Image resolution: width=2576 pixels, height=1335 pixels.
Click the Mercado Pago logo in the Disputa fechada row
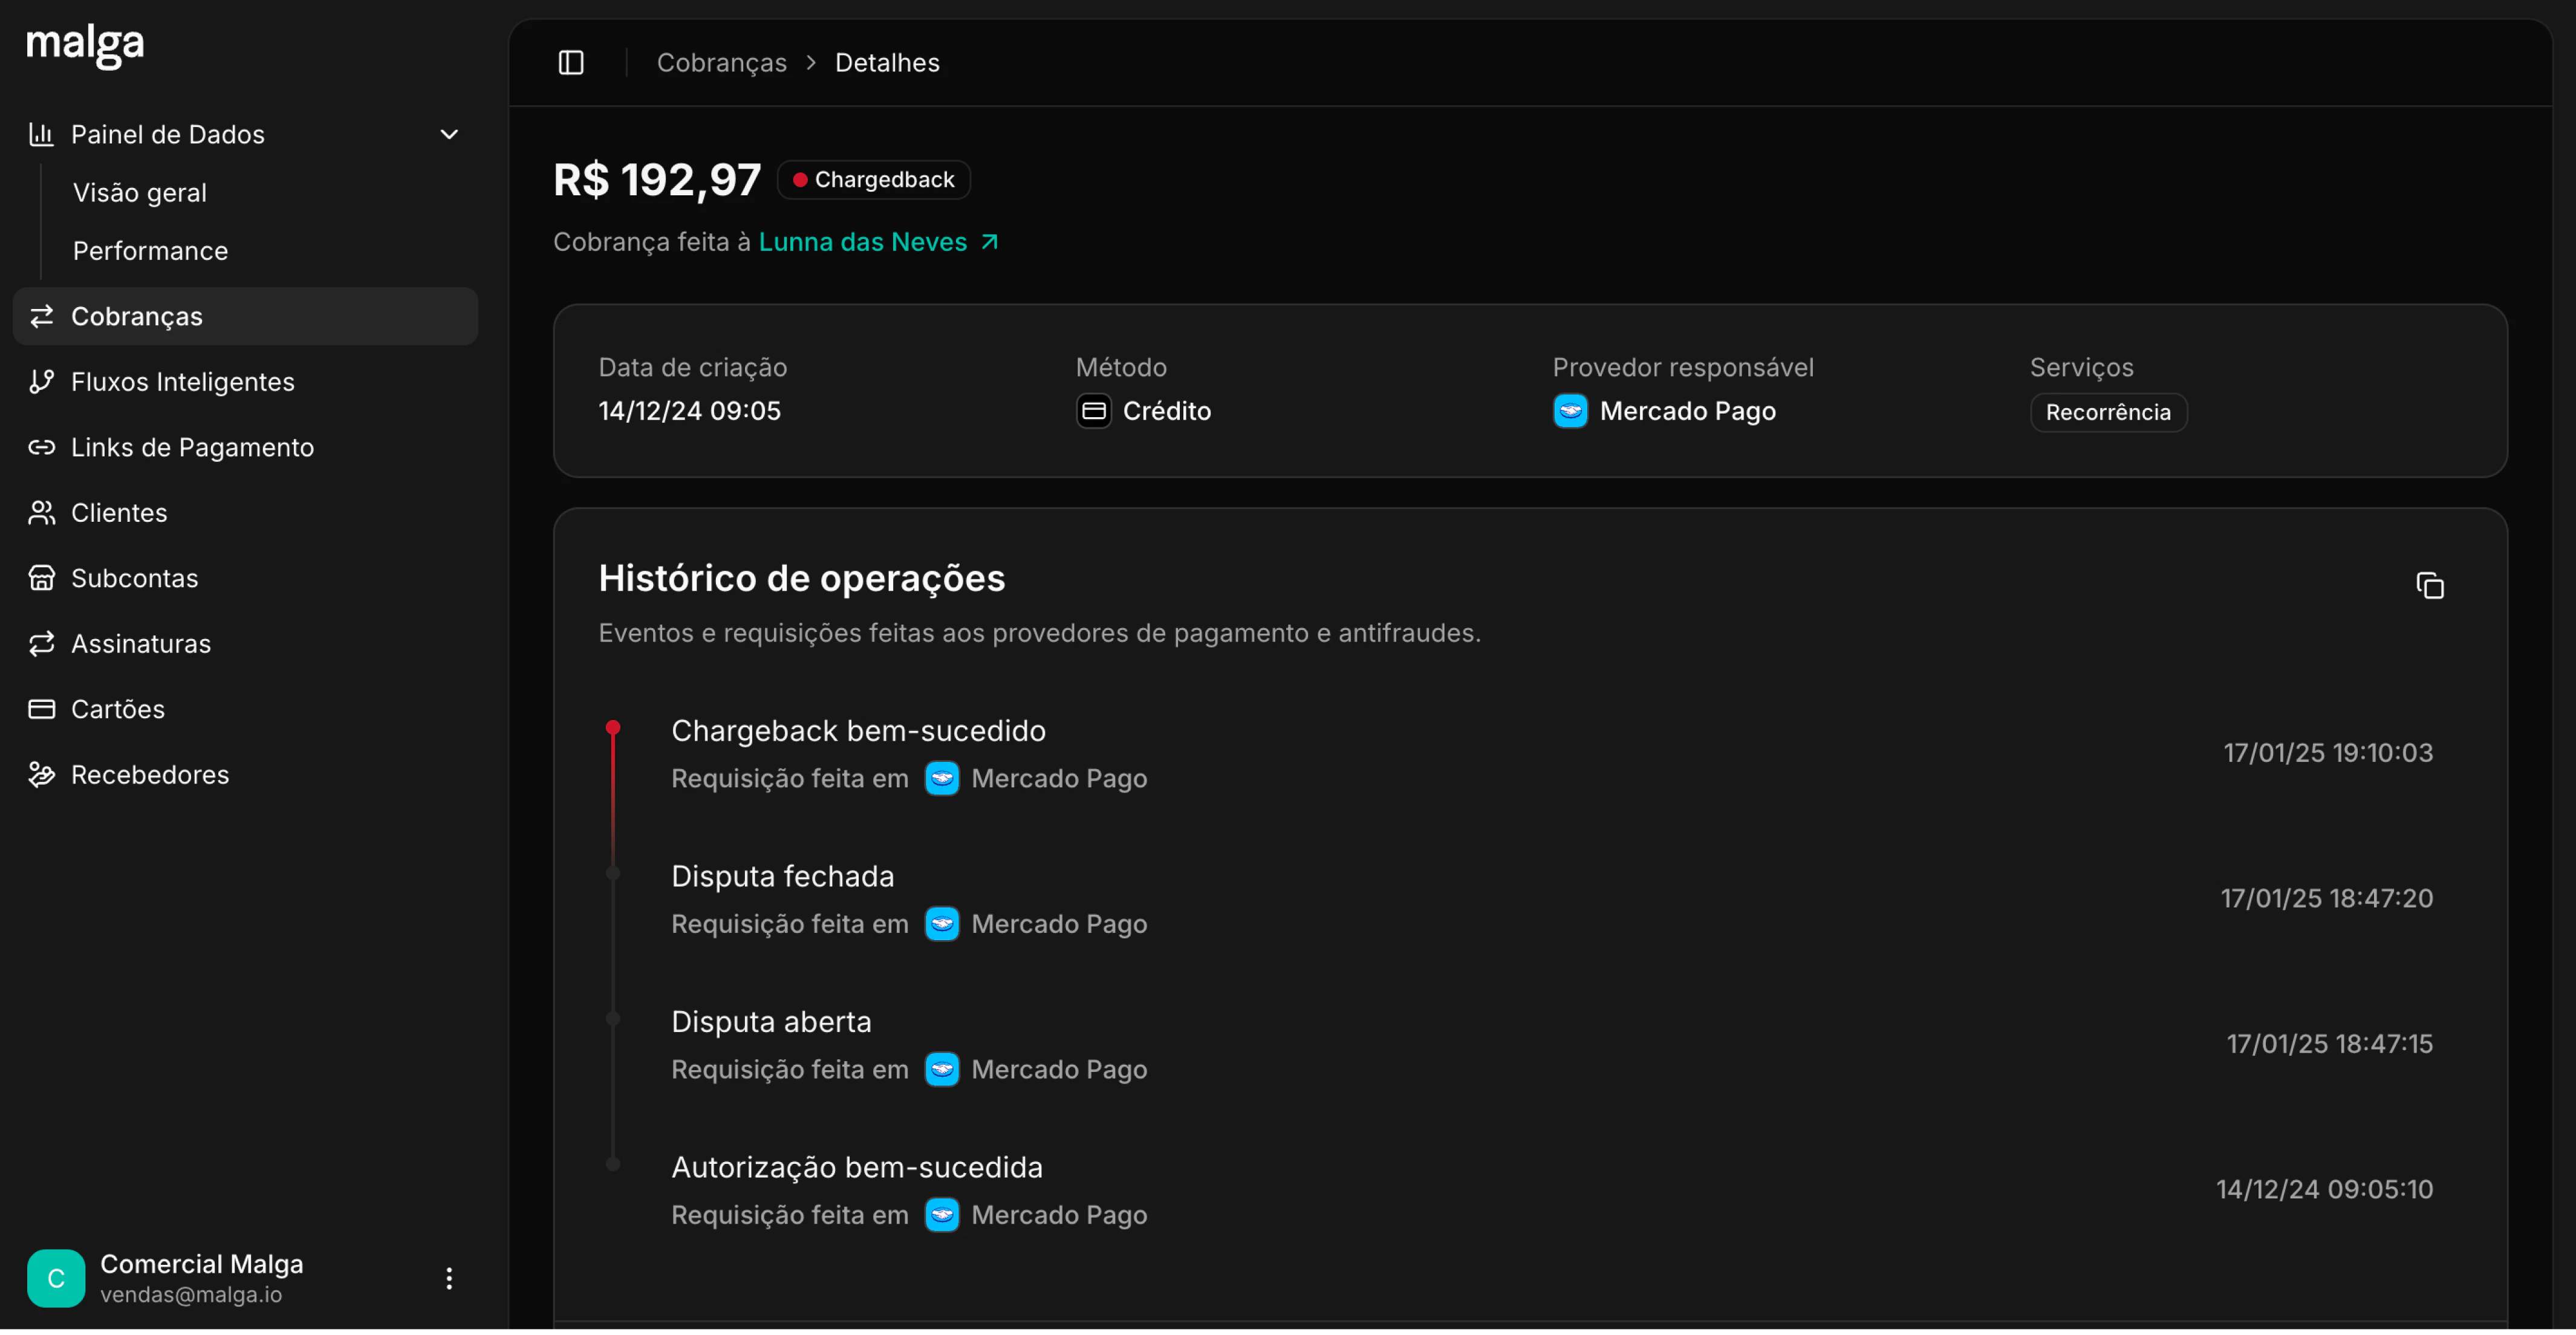click(941, 924)
